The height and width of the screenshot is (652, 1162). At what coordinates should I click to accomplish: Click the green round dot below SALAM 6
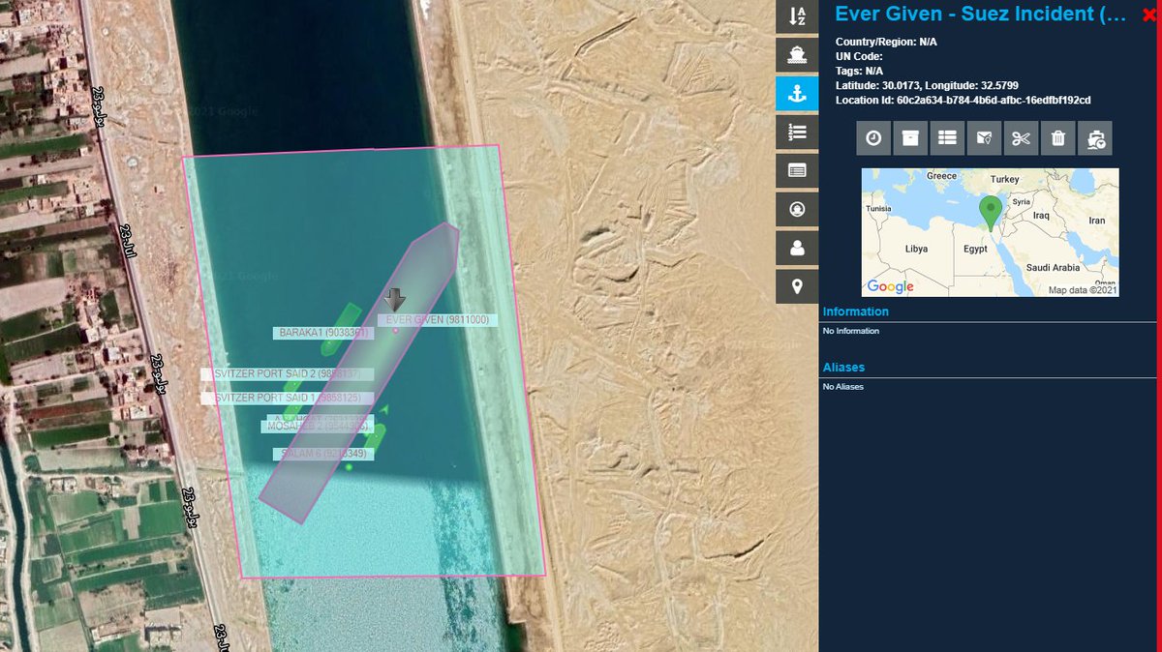point(349,467)
